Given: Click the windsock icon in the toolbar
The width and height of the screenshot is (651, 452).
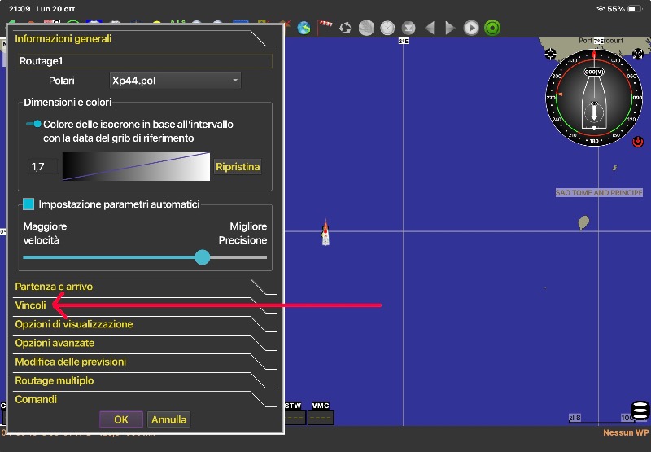Looking at the screenshot, I should click(x=325, y=27).
